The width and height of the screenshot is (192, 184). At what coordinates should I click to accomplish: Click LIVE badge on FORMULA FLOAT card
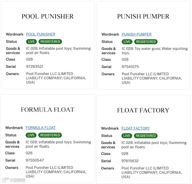[31, 135]
